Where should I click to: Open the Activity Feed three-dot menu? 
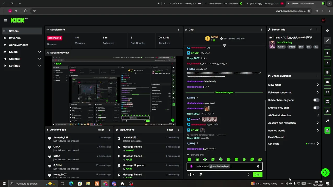pos(109,130)
